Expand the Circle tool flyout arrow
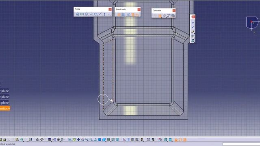 tap(89, 16)
